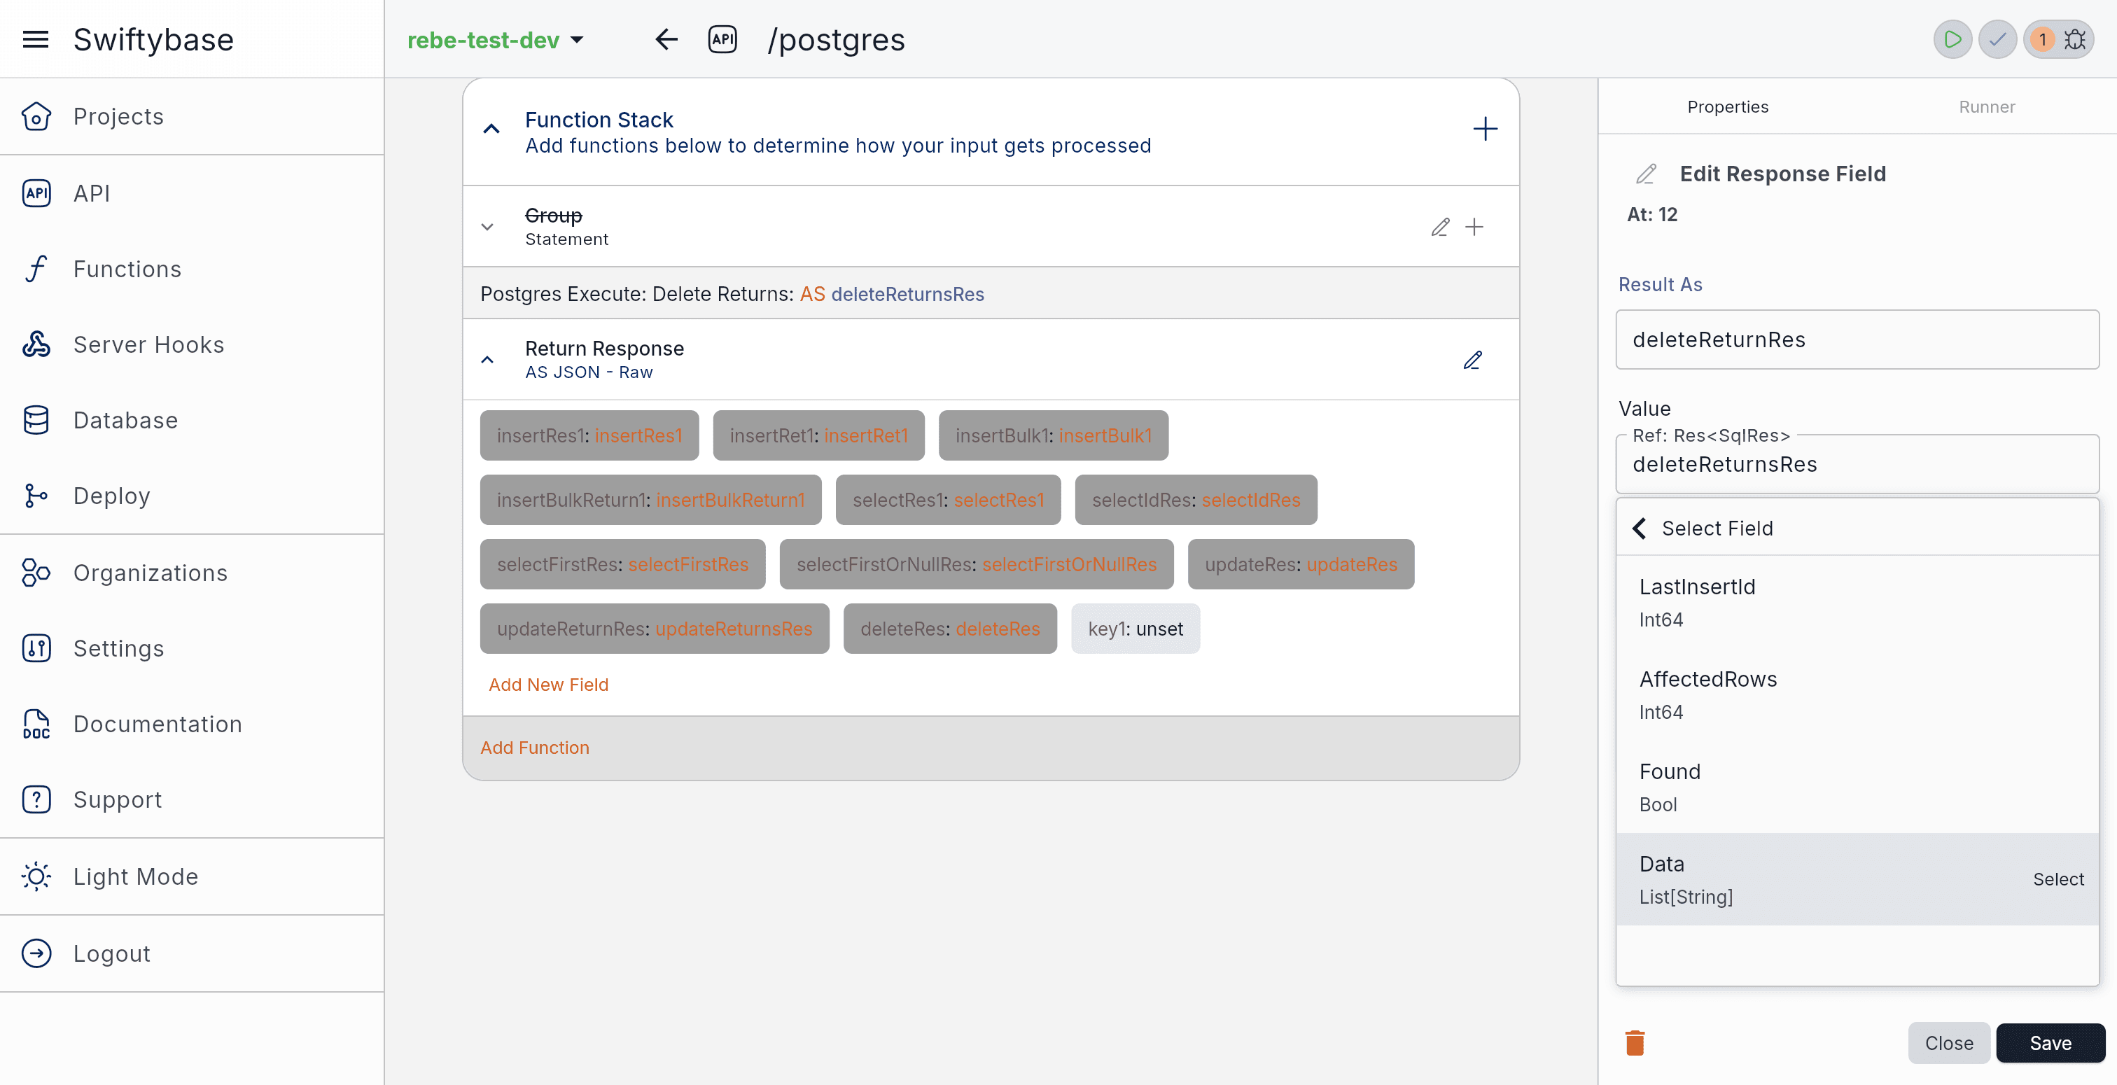Open the selectFirstOrNullRes field chip

pos(977,564)
